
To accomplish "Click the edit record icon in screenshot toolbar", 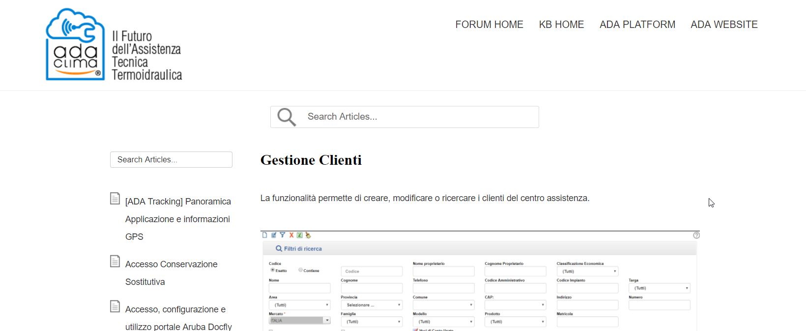I will (274, 235).
